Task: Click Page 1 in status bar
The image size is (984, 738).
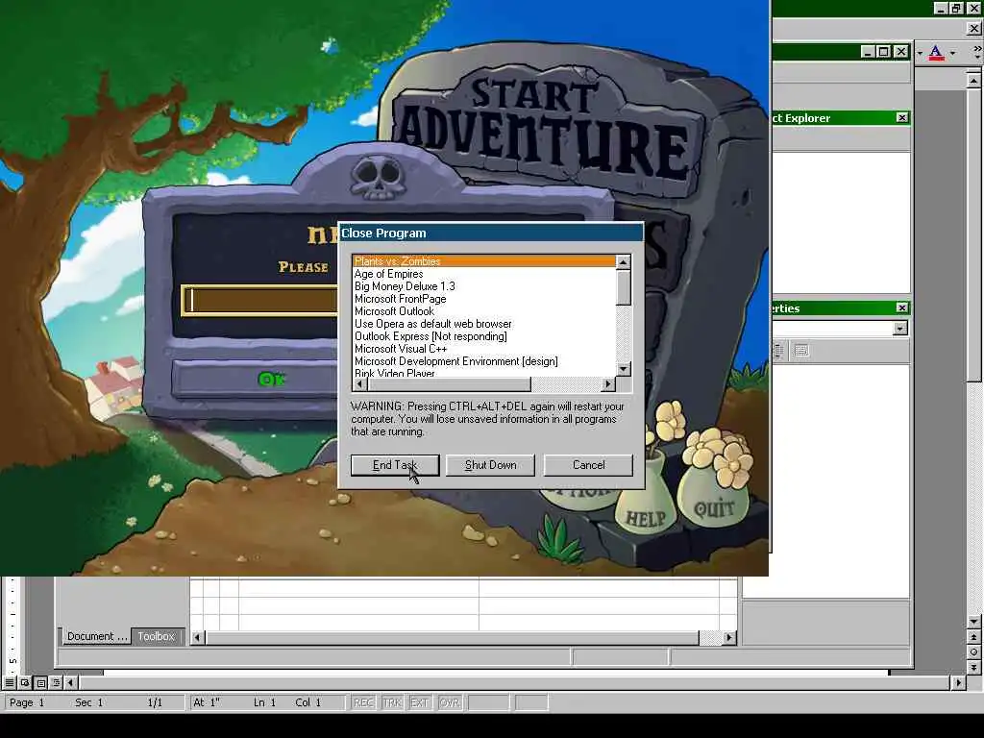Action: pyautogui.click(x=27, y=702)
